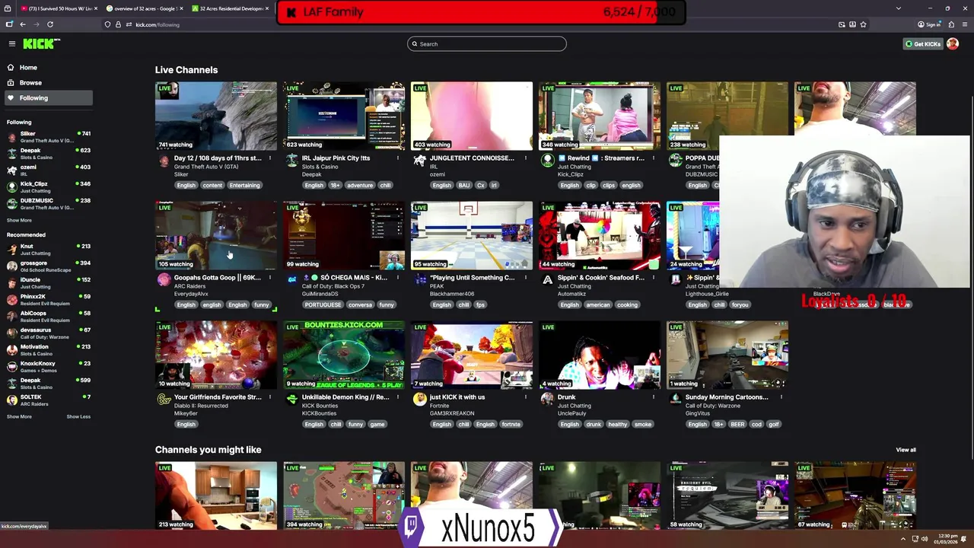Open Browse in the sidebar
The width and height of the screenshot is (974, 548).
49,82
